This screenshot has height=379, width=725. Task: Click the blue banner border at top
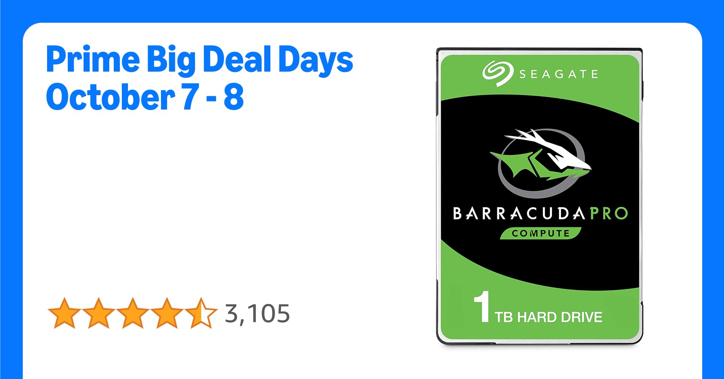pos(362,11)
